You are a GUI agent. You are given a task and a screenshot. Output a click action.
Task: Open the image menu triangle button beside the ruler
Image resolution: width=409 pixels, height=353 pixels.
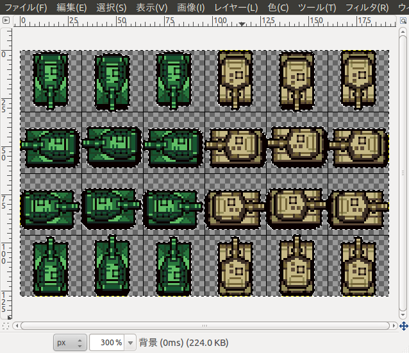pos(6,21)
